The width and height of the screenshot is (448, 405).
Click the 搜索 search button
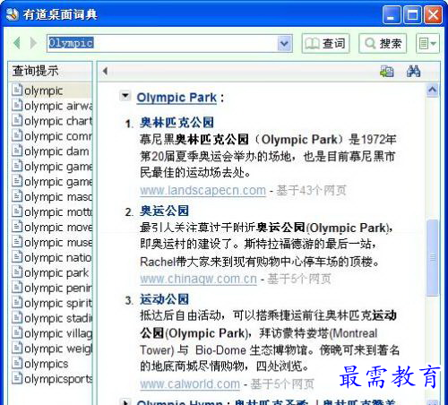click(x=383, y=44)
